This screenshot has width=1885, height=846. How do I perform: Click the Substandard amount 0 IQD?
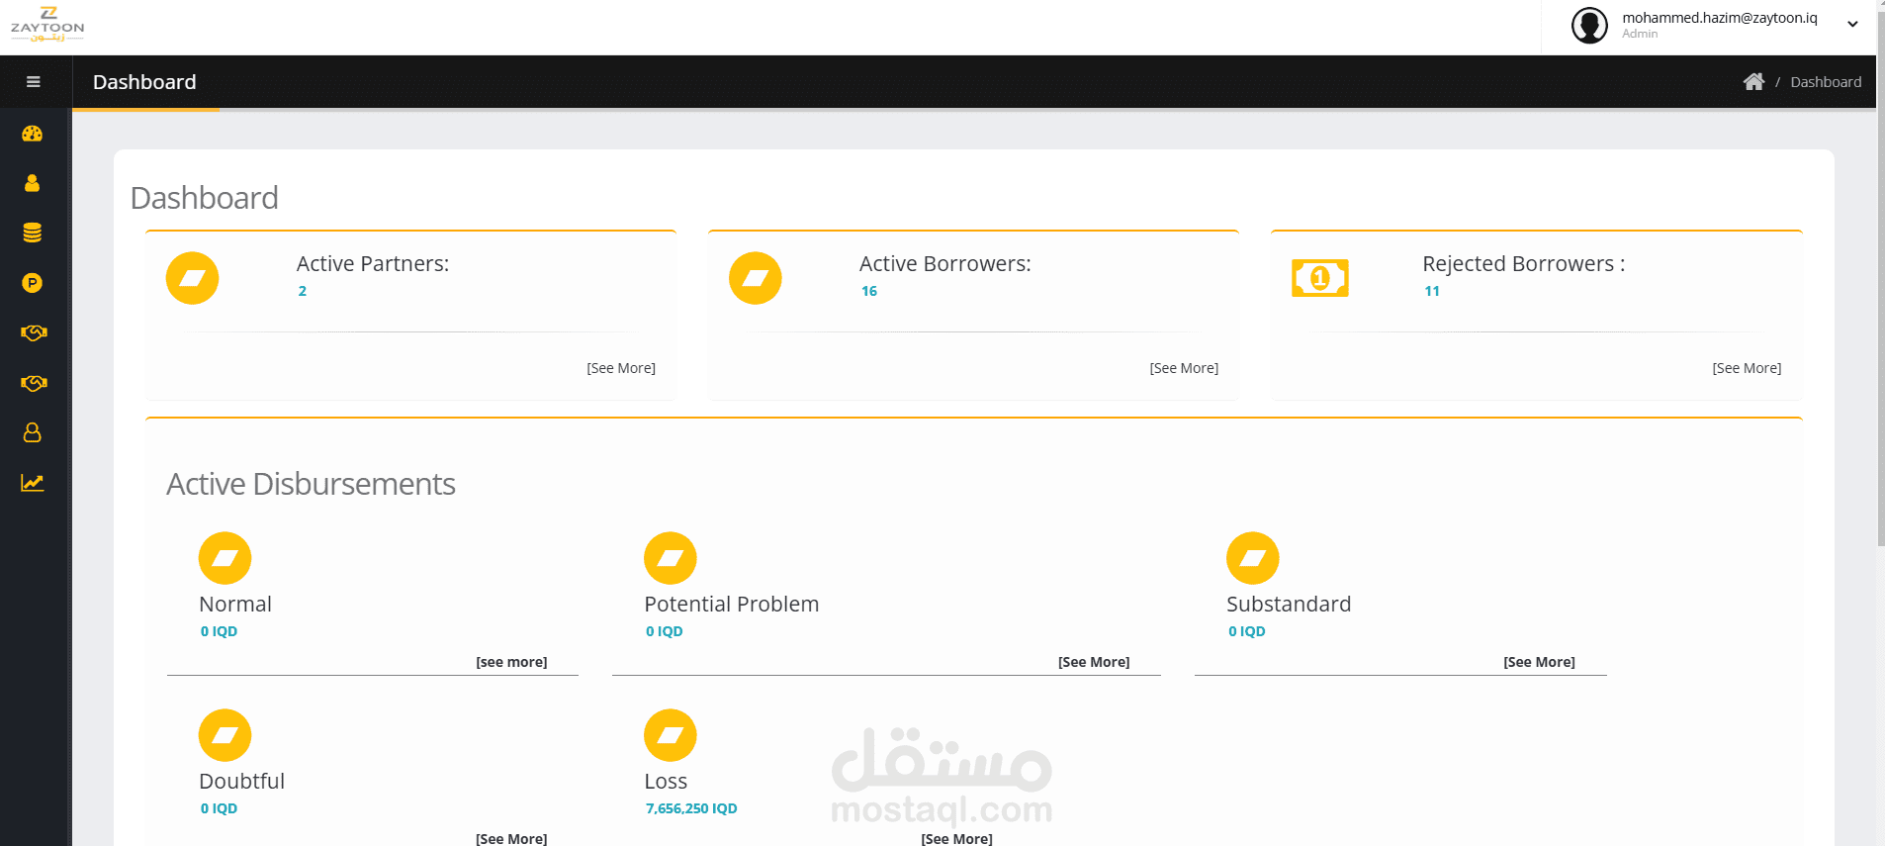pyautogui.click(x=1246, y=631)
